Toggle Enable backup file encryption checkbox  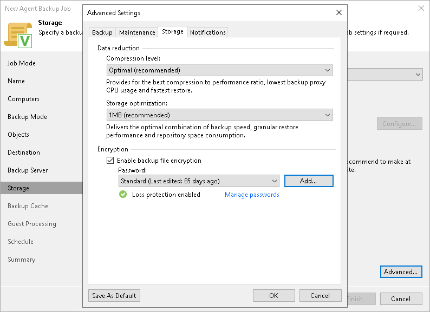110,160
